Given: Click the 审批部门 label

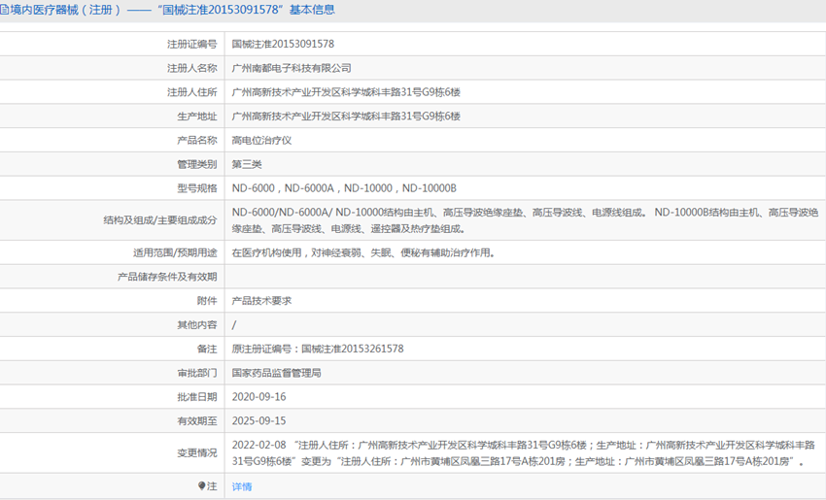Looking at the screenshot, I should (x=197, y=373).
